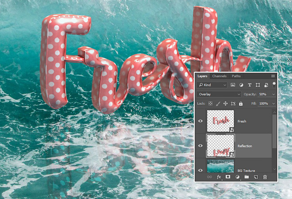
Task: Click the Fresh layer name
Action: [242, 121]
